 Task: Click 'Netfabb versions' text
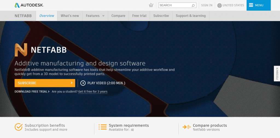click(206, 130)
